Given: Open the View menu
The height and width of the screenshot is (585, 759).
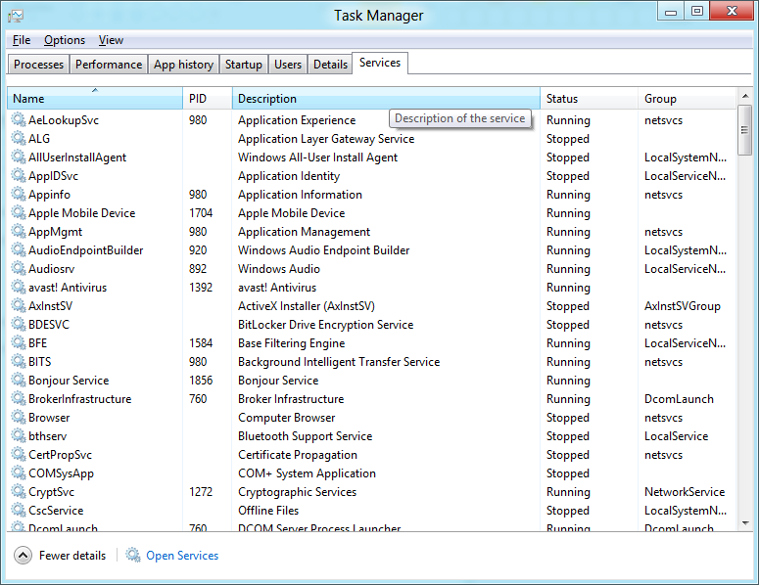Looking at the screenshot, I should coord(111,40).
